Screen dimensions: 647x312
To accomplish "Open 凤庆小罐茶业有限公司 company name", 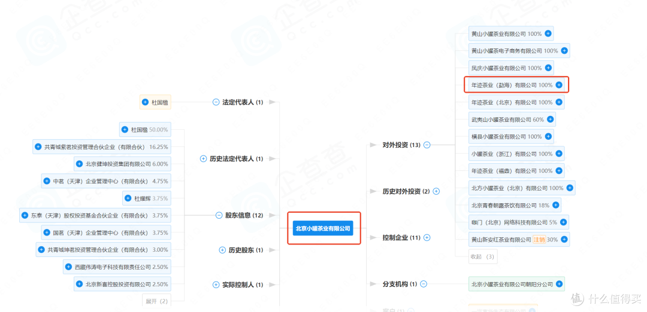I will [x=498, y=68].
